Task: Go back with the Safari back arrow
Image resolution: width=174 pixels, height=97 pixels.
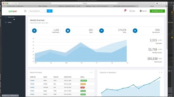Action: tap(10, 4)
